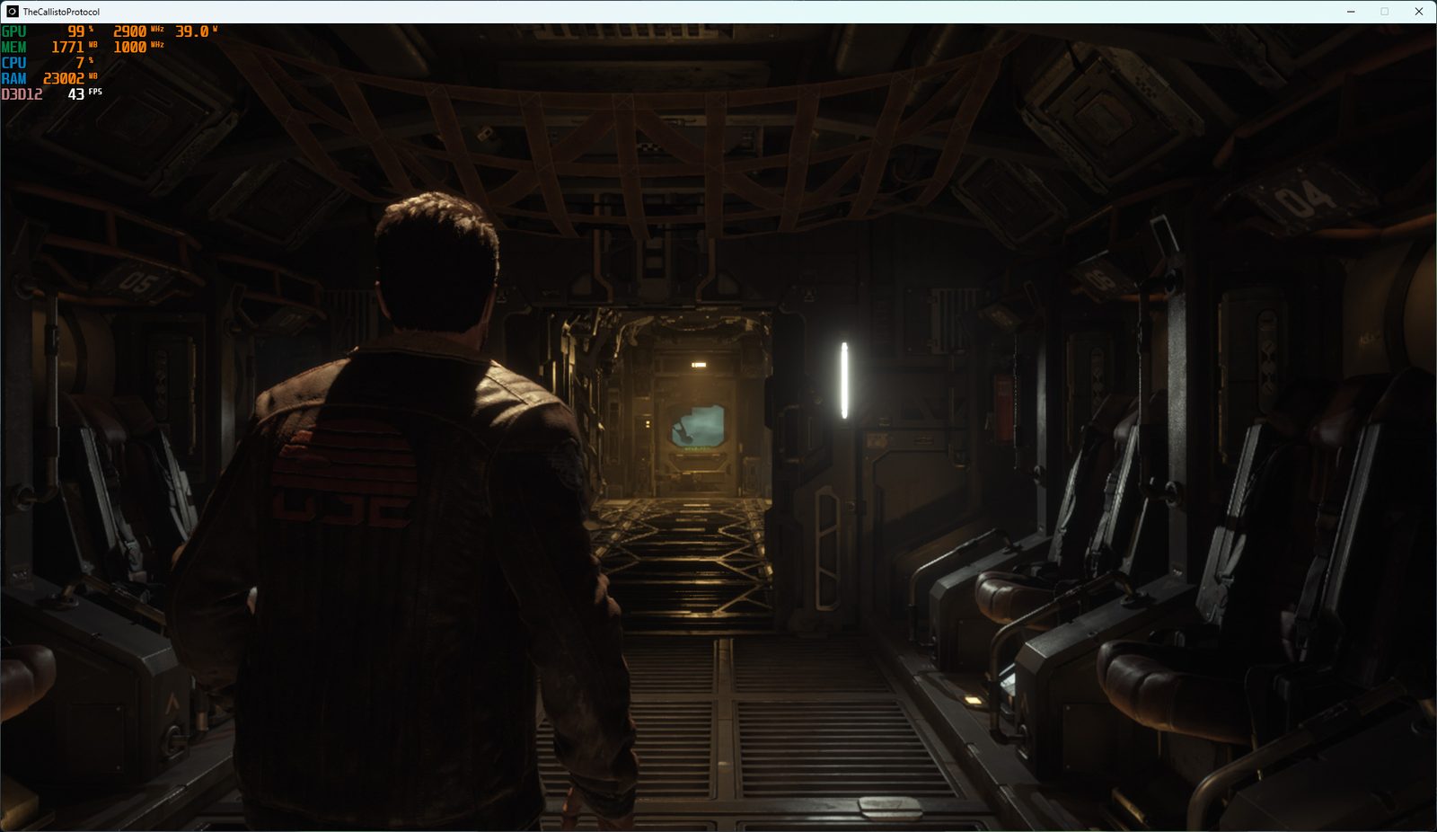The image size is (1437, 832).
Task: Close the TheCallistoProtocol window
Action: tap(1419, 12)
